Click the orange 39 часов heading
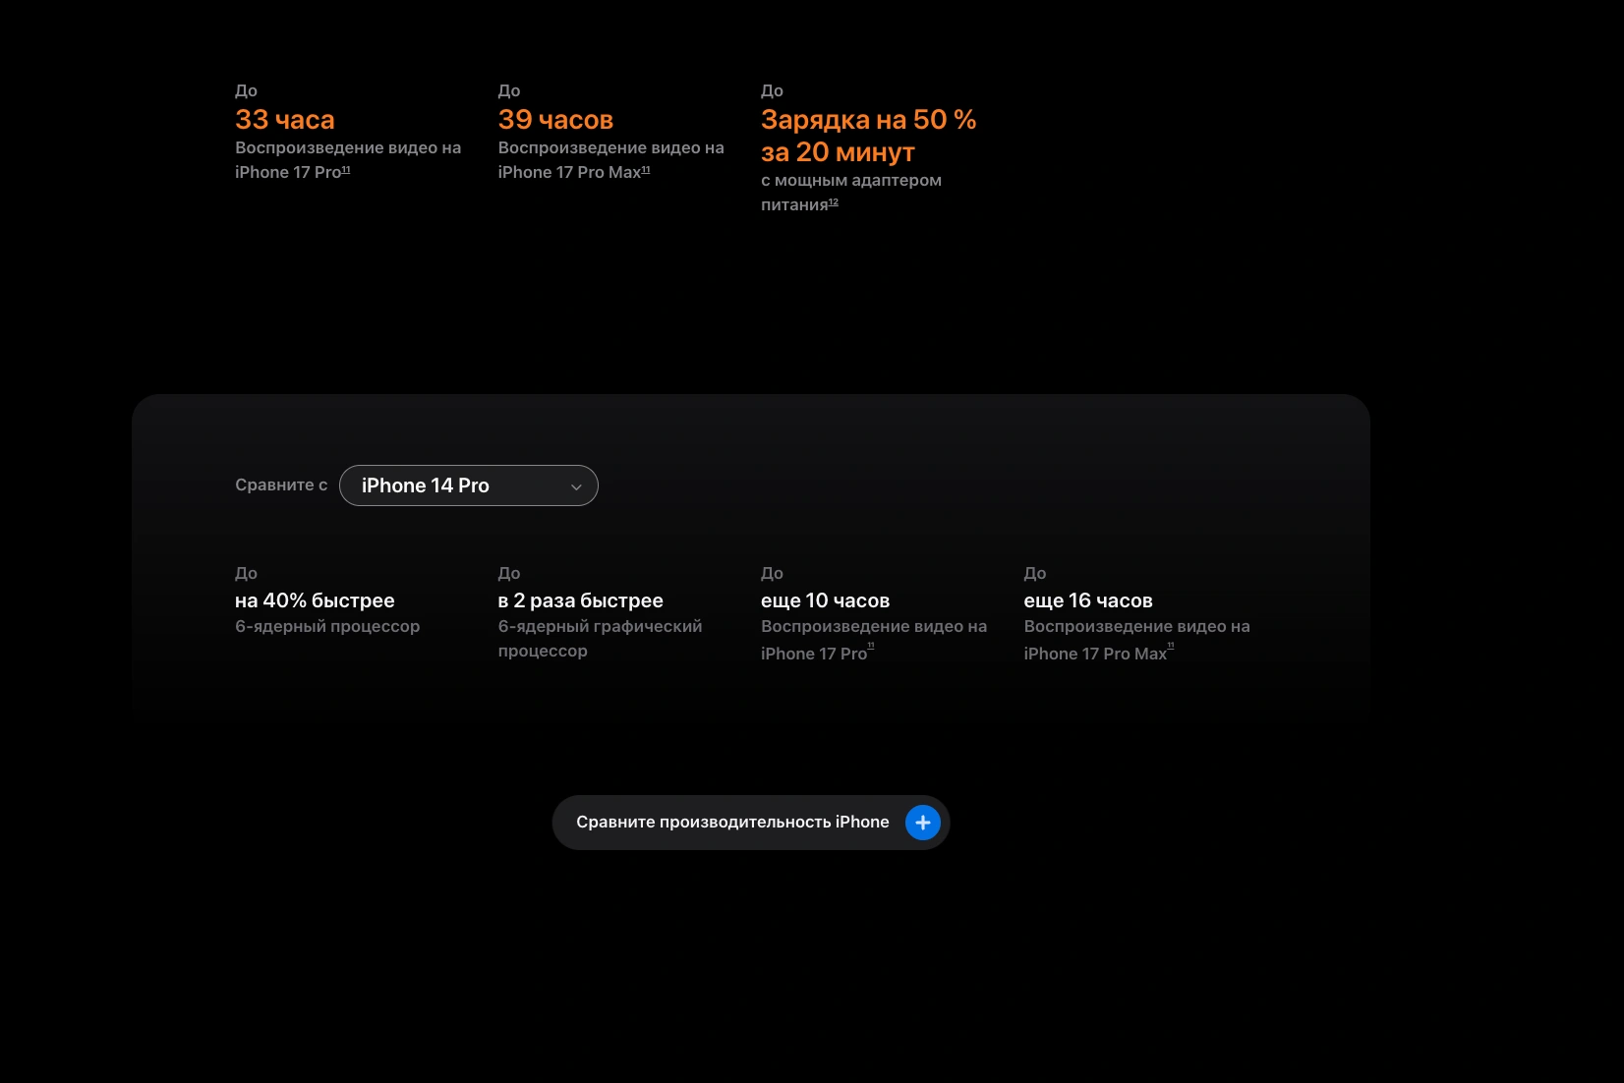1624x1083 pixels. 555,120
